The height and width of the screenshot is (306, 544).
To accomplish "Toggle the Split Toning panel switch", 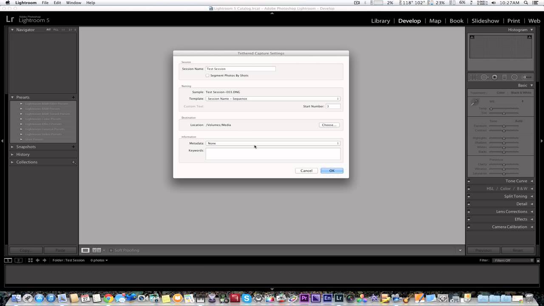I will (x=469, y=196).
